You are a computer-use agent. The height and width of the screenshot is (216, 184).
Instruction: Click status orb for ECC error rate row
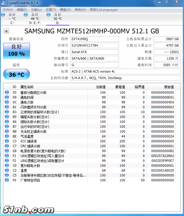click(x=7, y=141)
